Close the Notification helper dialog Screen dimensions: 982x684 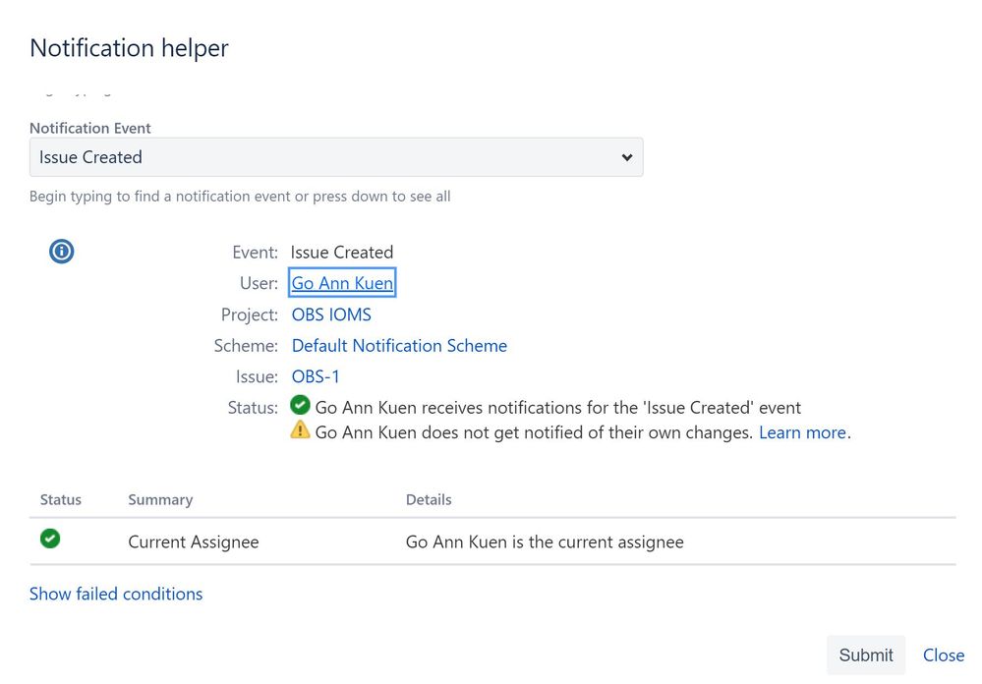tap(943, 655)
